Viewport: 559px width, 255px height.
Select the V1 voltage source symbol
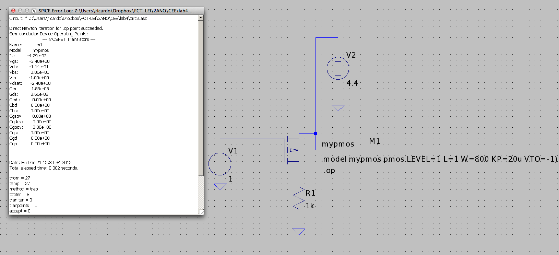(x=220, y=164)
